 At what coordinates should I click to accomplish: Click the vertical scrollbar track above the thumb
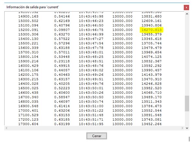[187, 56]
